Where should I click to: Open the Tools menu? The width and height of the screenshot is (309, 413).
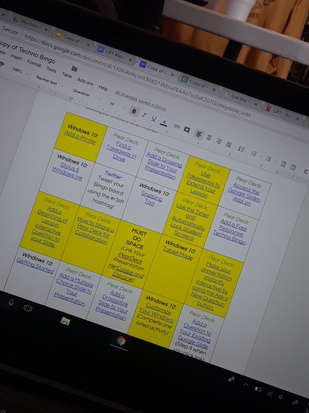click(x=51, y=70)
